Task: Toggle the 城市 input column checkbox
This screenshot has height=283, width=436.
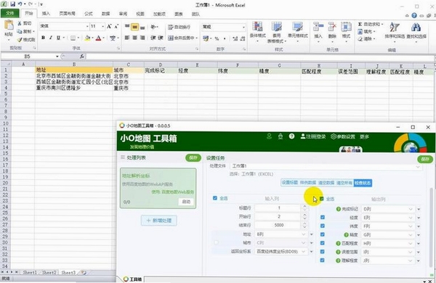Action: click(x=216, y=242)
